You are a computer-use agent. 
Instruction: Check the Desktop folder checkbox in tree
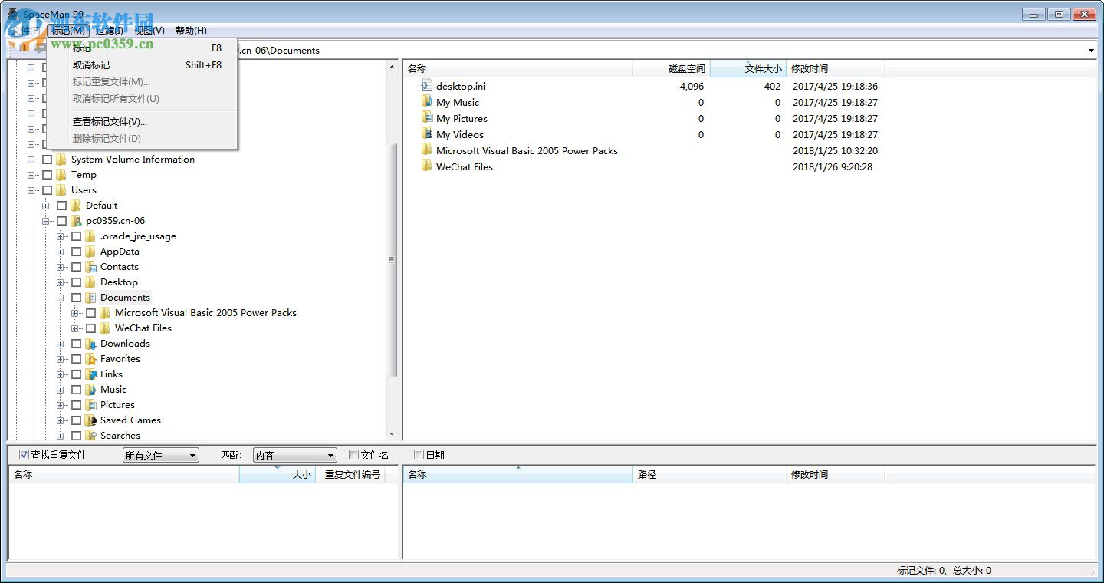pyautogui.click(x=76, y=282)
